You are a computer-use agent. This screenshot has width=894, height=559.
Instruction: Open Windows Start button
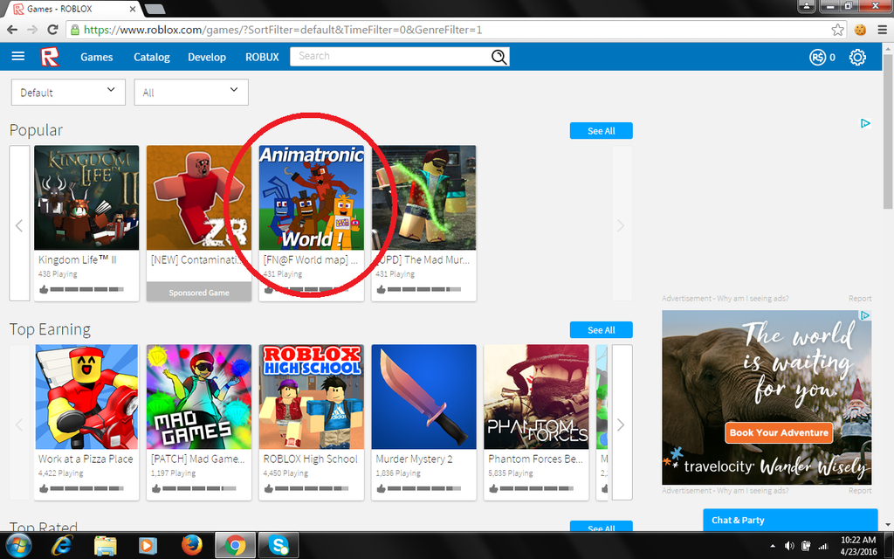(x=19, y=545)
